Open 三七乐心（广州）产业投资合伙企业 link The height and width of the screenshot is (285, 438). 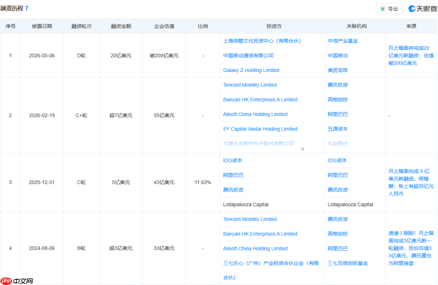pos(271,270)
